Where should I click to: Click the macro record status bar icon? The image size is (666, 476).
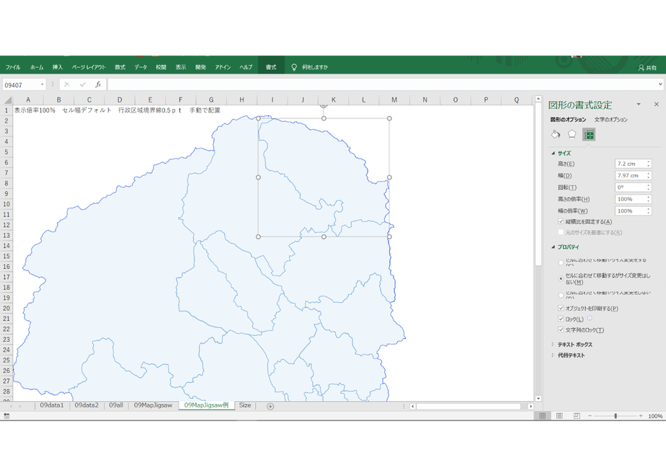[x=6, y=416]
